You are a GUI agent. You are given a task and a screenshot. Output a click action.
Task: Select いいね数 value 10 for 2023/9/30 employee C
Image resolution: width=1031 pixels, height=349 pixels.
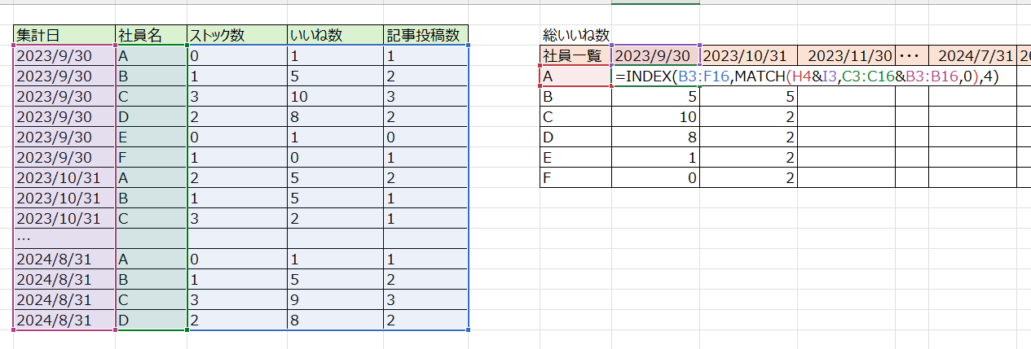[x=335, y=97]
